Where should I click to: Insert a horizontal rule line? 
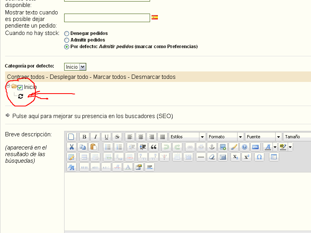tap(201, 157)
